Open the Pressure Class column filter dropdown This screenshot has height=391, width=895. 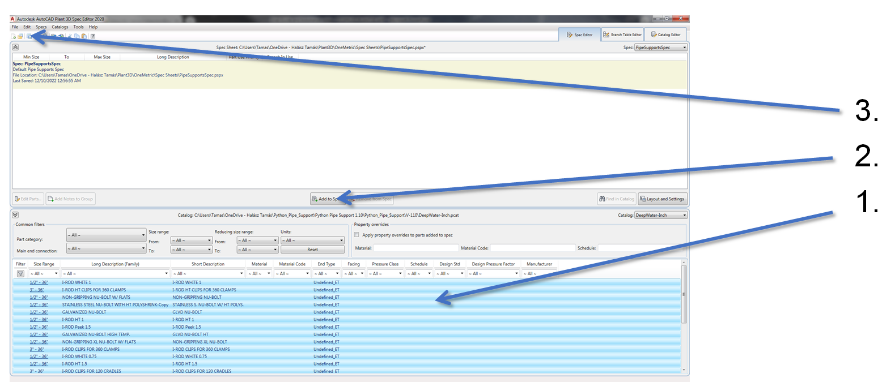point(385,274)
